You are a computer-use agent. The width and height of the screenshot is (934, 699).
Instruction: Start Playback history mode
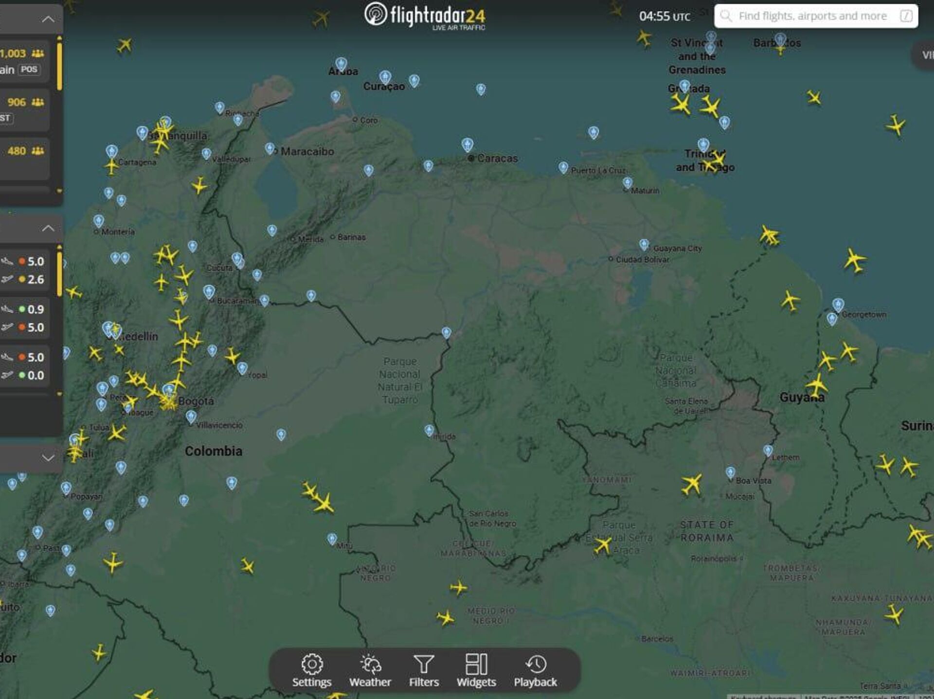pyautogui.click(x=535, y=671)
